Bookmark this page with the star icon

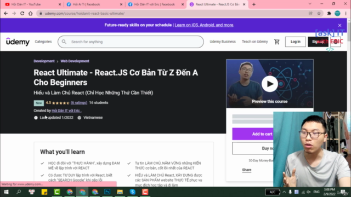click(x=319, y=13)
